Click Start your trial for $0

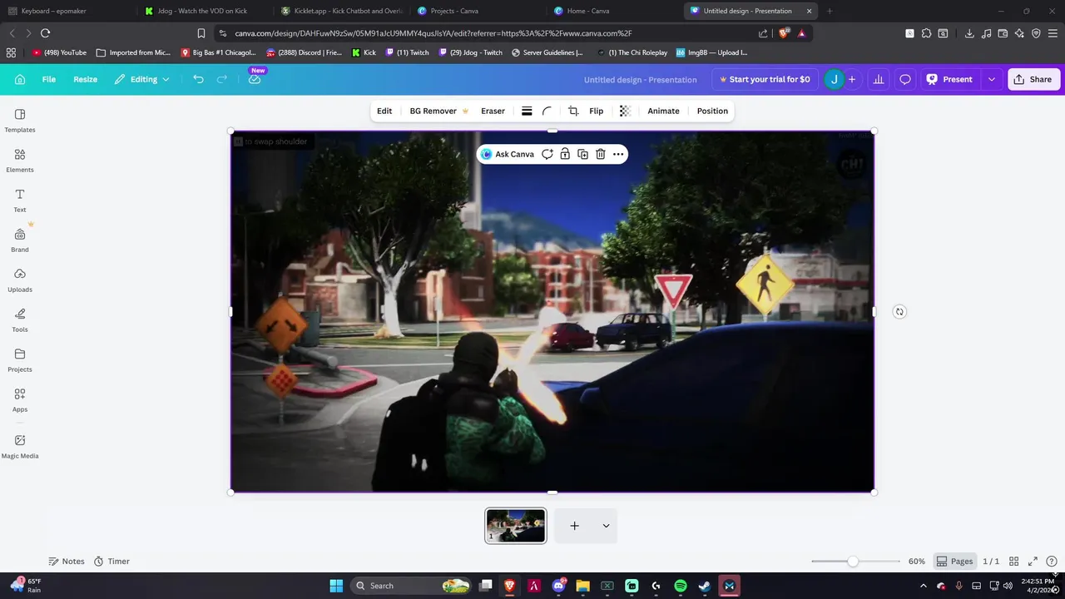pos(765,79)
